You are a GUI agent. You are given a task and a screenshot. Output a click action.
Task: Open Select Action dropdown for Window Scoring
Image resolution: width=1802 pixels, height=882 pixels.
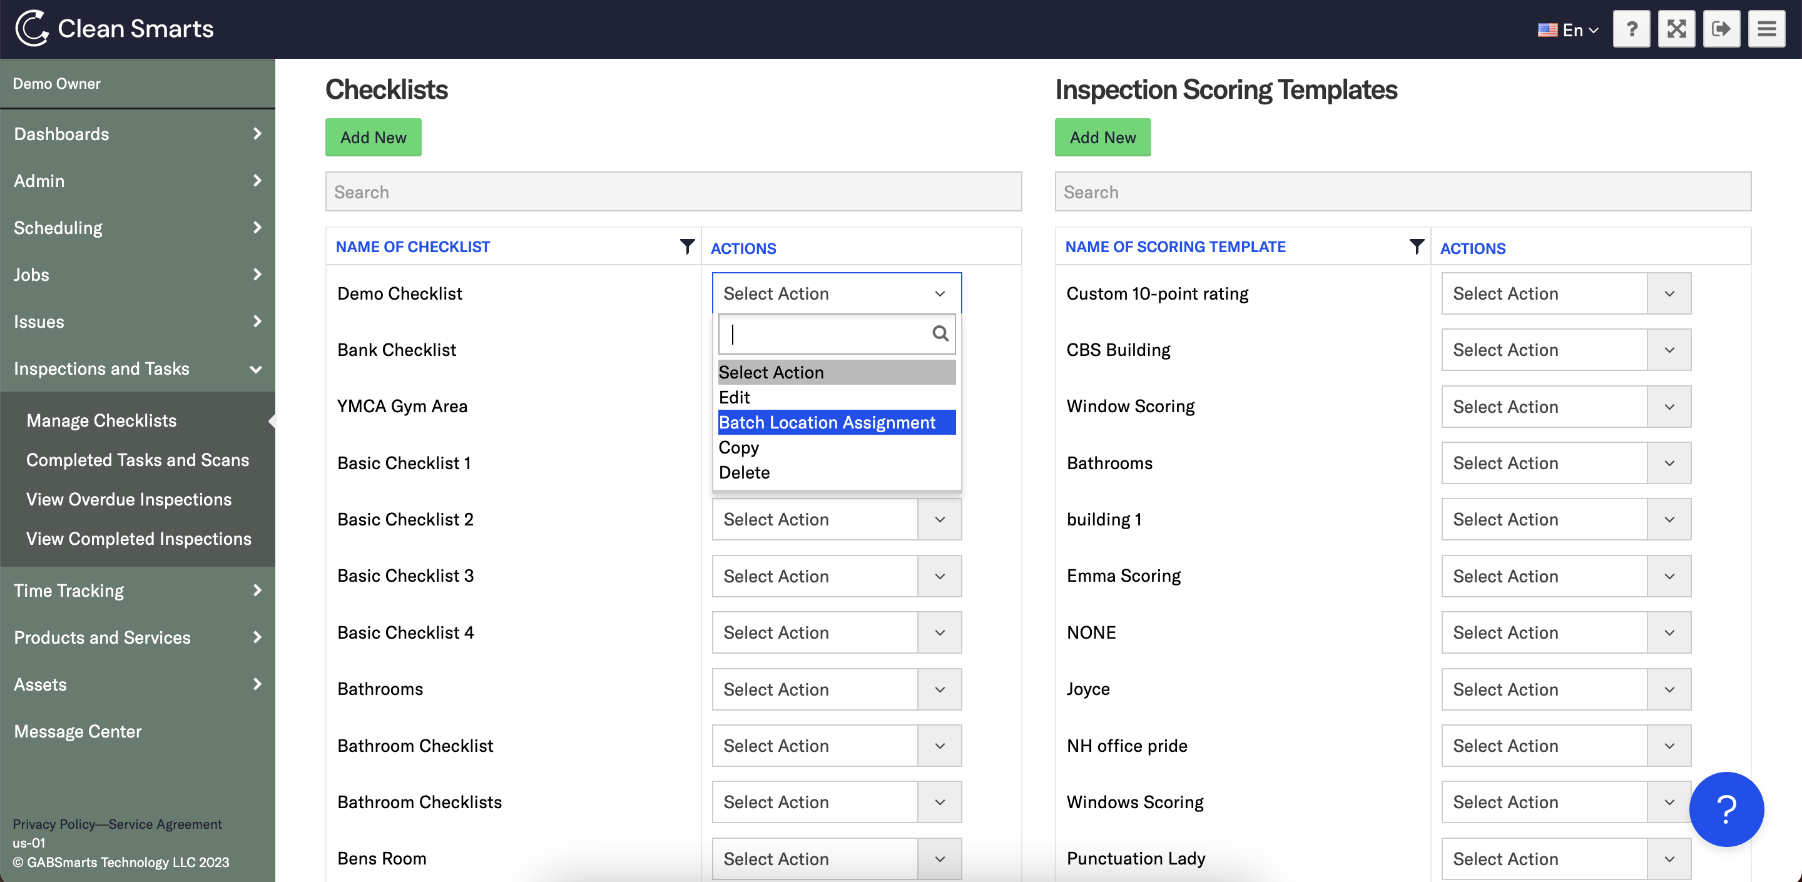(x=1565, y=407)
